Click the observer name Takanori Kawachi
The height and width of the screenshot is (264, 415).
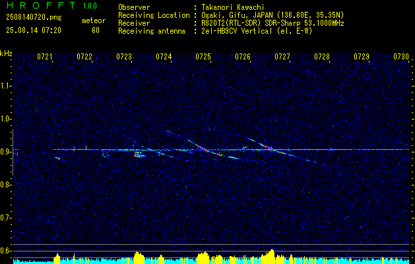[233, 7]
